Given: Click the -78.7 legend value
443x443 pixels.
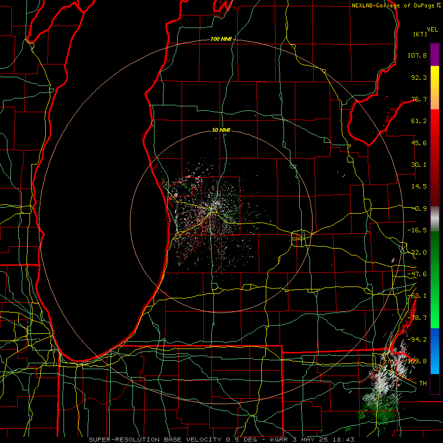Looking at the screenshot, I should 417,318.
